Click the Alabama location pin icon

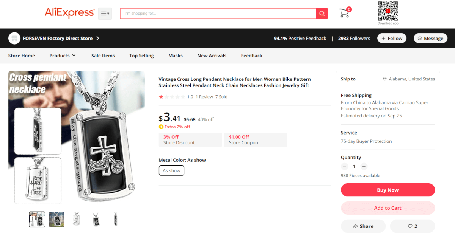pyautogui.click(x=385, y=79)
